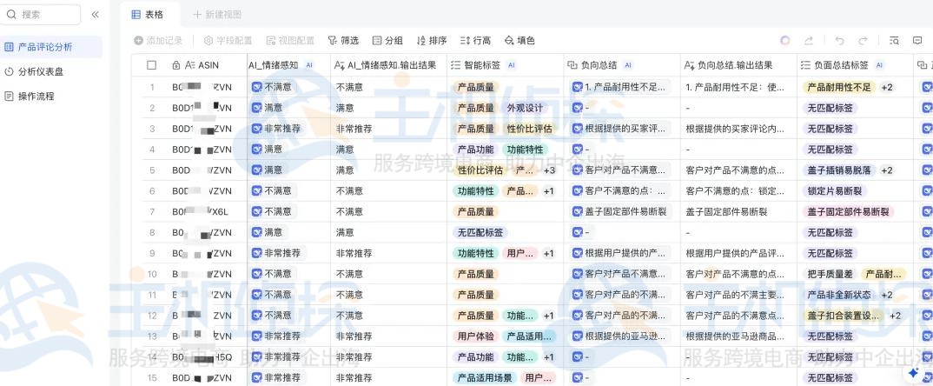The width and height of the screenshot is (933, 386).
Task: Create a new view with 新建视图
Action: point(217,15)
